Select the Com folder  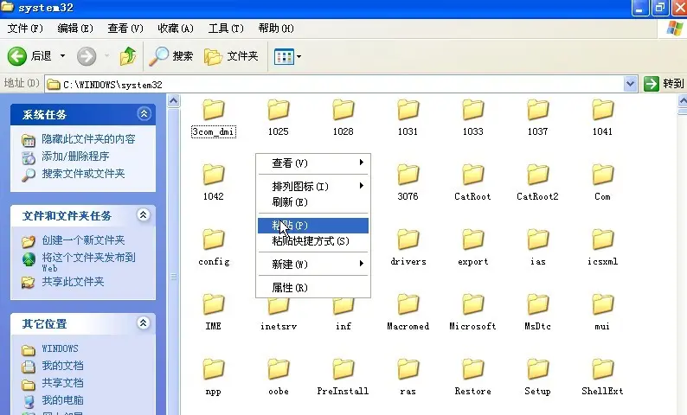(x=602, y=182)
